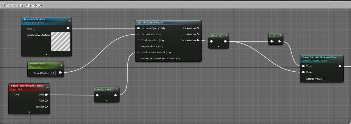The image size is (351, 124).
Task: Click Mask (R G B) output pin
Action: pos(116,95)
